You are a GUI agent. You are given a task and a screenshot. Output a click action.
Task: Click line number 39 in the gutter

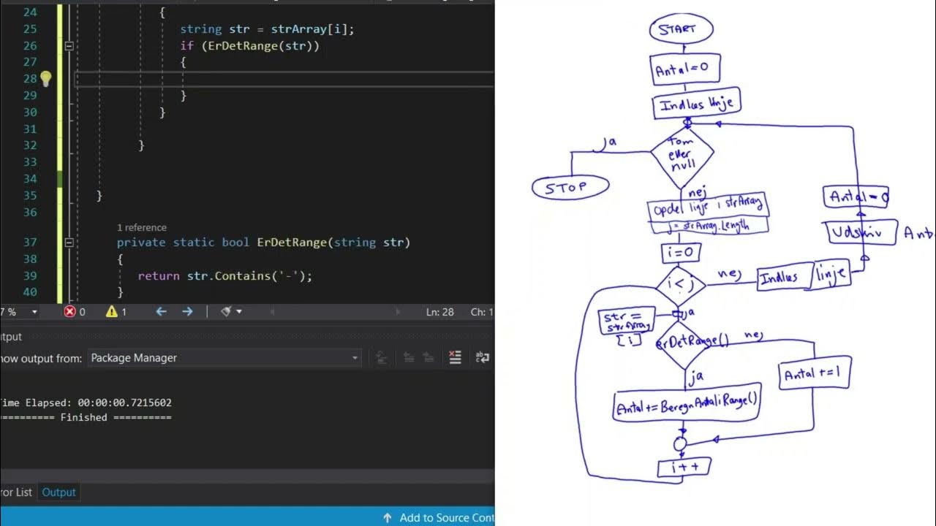click(x=30, y=275)
